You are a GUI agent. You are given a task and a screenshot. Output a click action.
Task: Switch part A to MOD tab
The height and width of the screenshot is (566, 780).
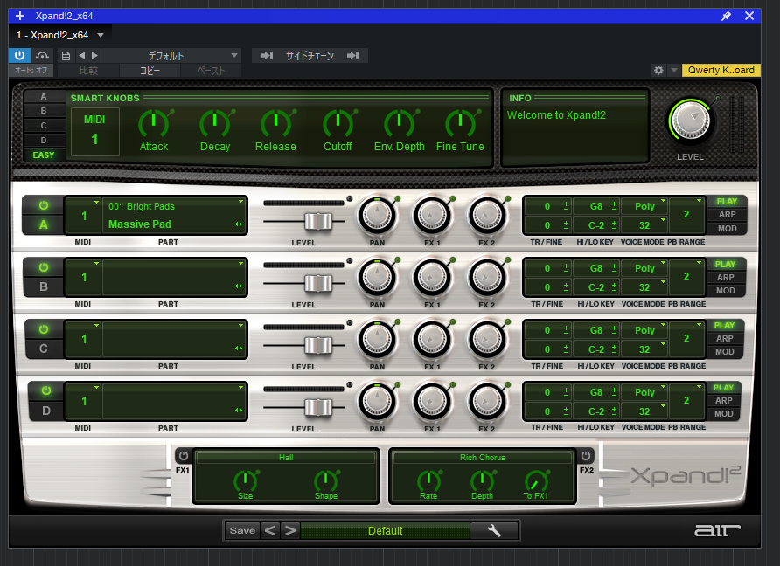[x=727, y=229]
